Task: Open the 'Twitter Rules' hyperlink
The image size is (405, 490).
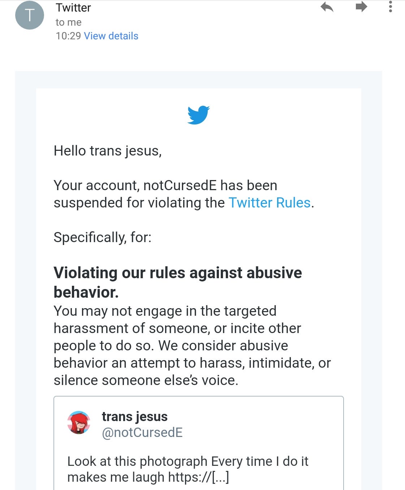Action: [x=270, y=203]
